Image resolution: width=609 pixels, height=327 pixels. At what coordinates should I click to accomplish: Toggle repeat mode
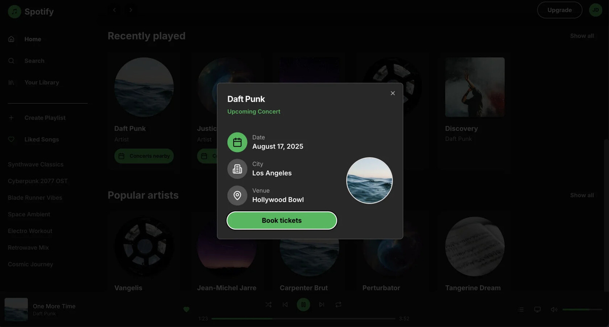[x=338, y=305]
